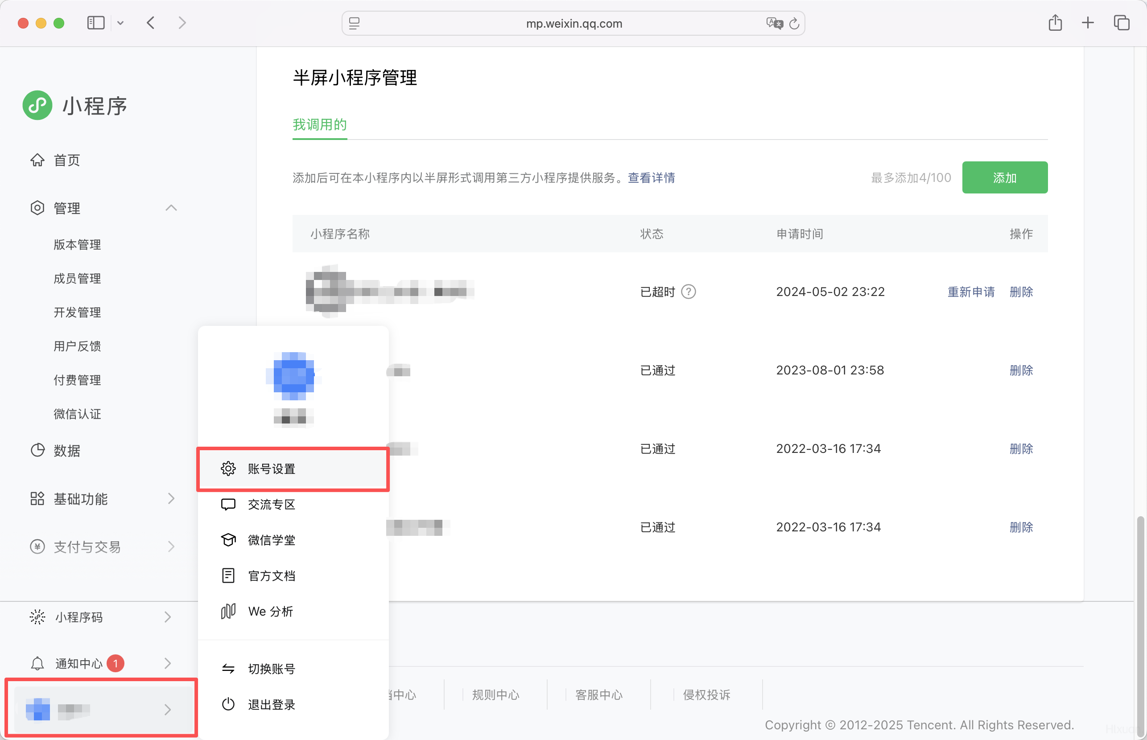This screenshot has height=740, width=1147.
Task: Expand the 小程序码 sidebar entry
Action: 167,617
